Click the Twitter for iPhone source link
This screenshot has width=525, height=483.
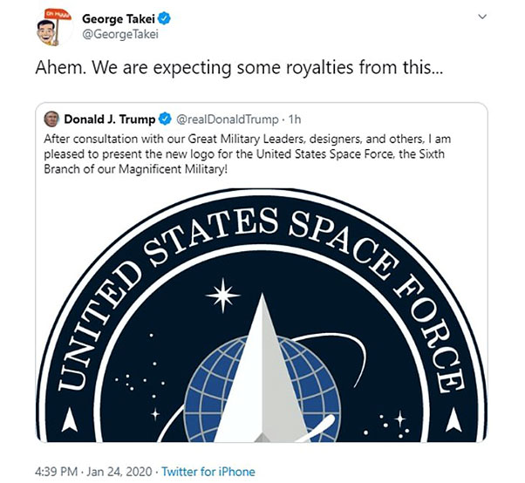(x=208, y=472)
